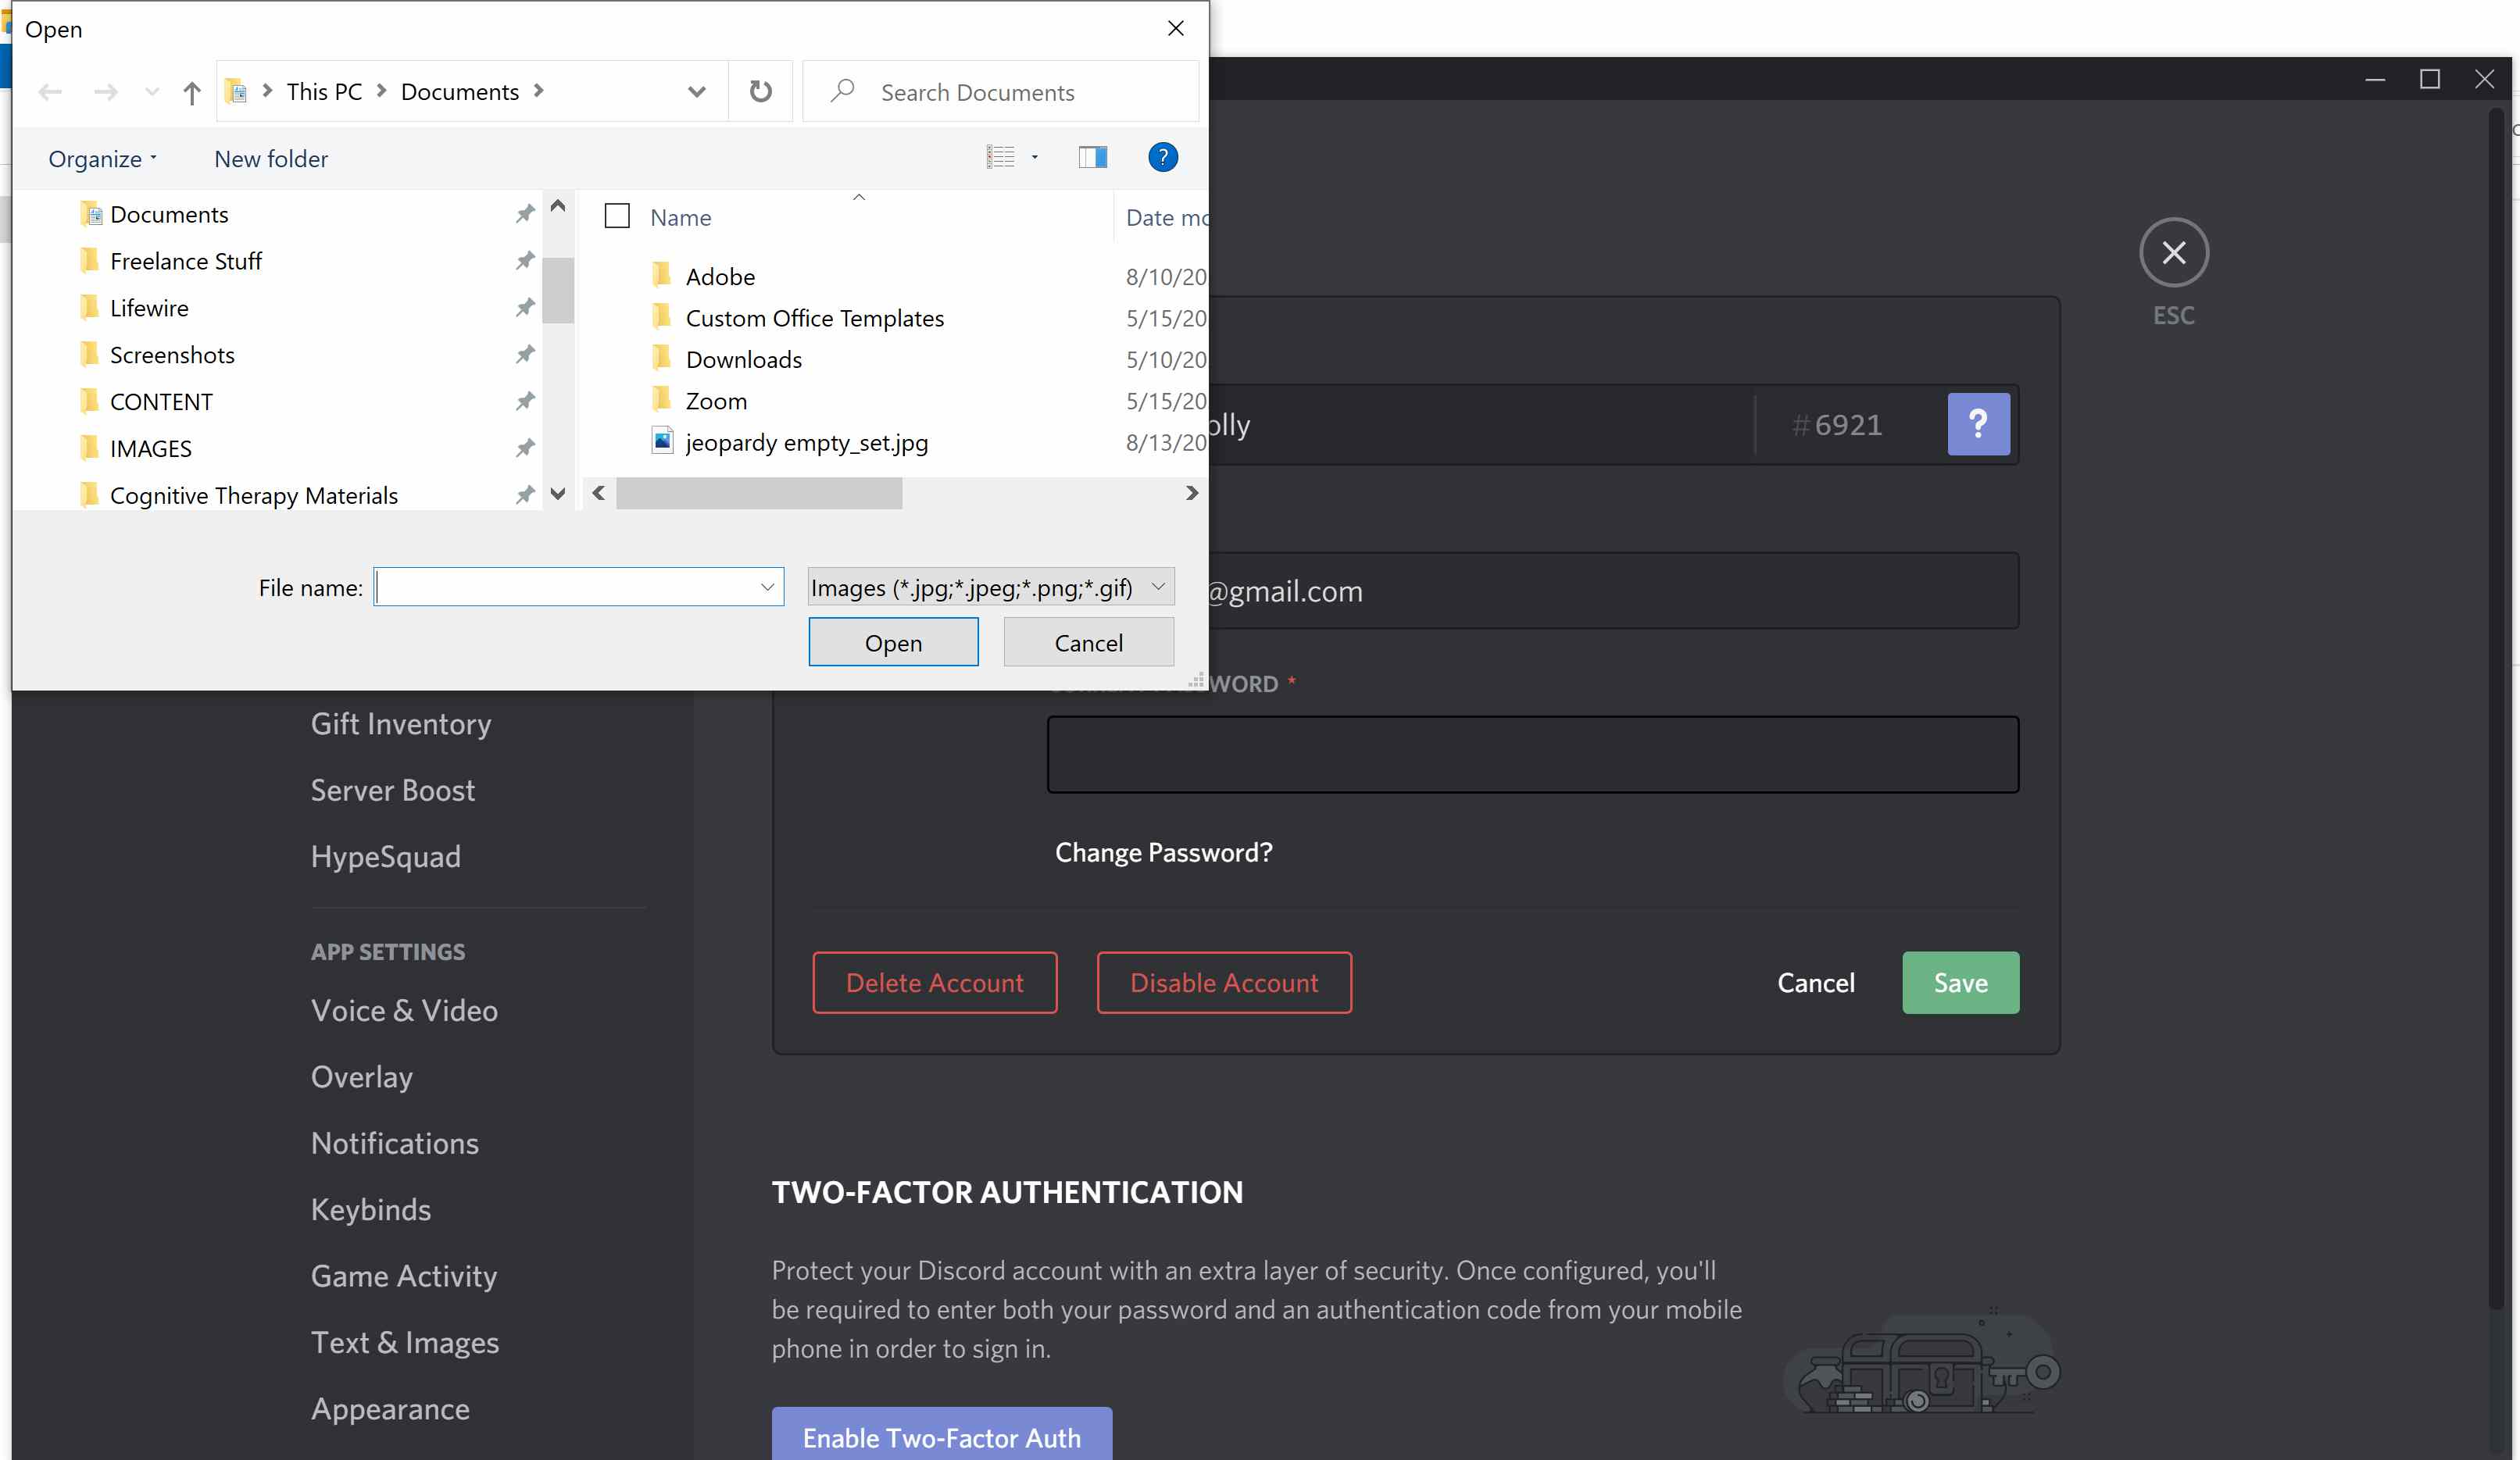This screenshot has width=2520, height=1460.
Task: Select the Voice and Video settings
Action: coord(403,1010)
